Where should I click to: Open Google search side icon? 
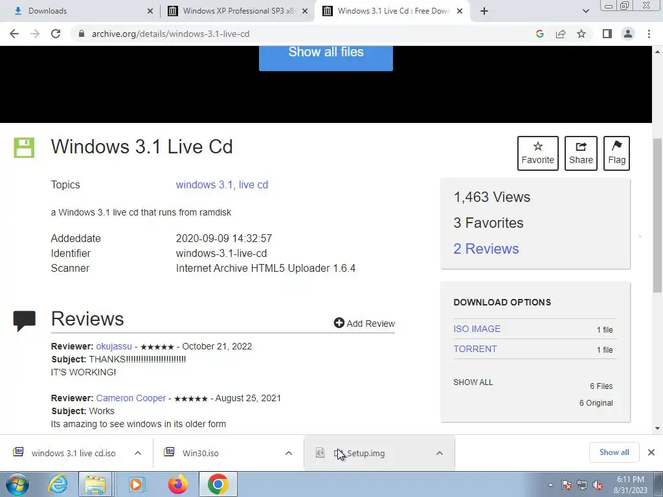pyautogui.click(x=539, y=34)
